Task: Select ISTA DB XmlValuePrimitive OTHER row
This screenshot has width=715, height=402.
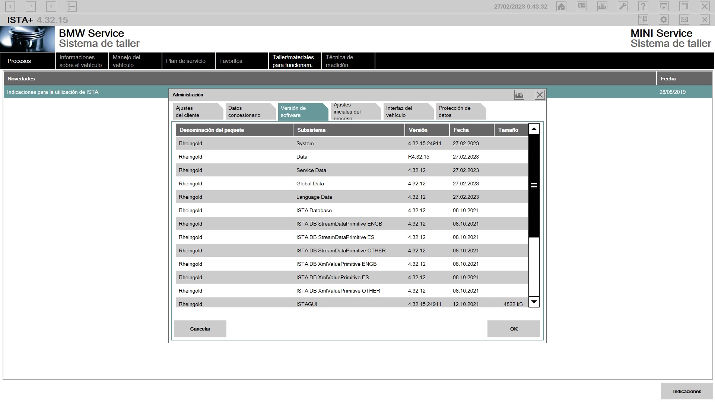Action: (x=352, y=291)
